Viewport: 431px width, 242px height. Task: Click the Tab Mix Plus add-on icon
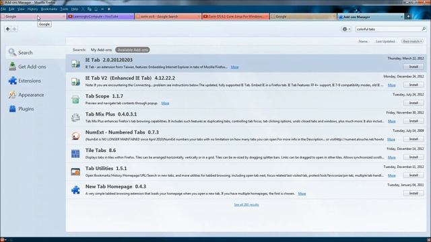(75, 118)
